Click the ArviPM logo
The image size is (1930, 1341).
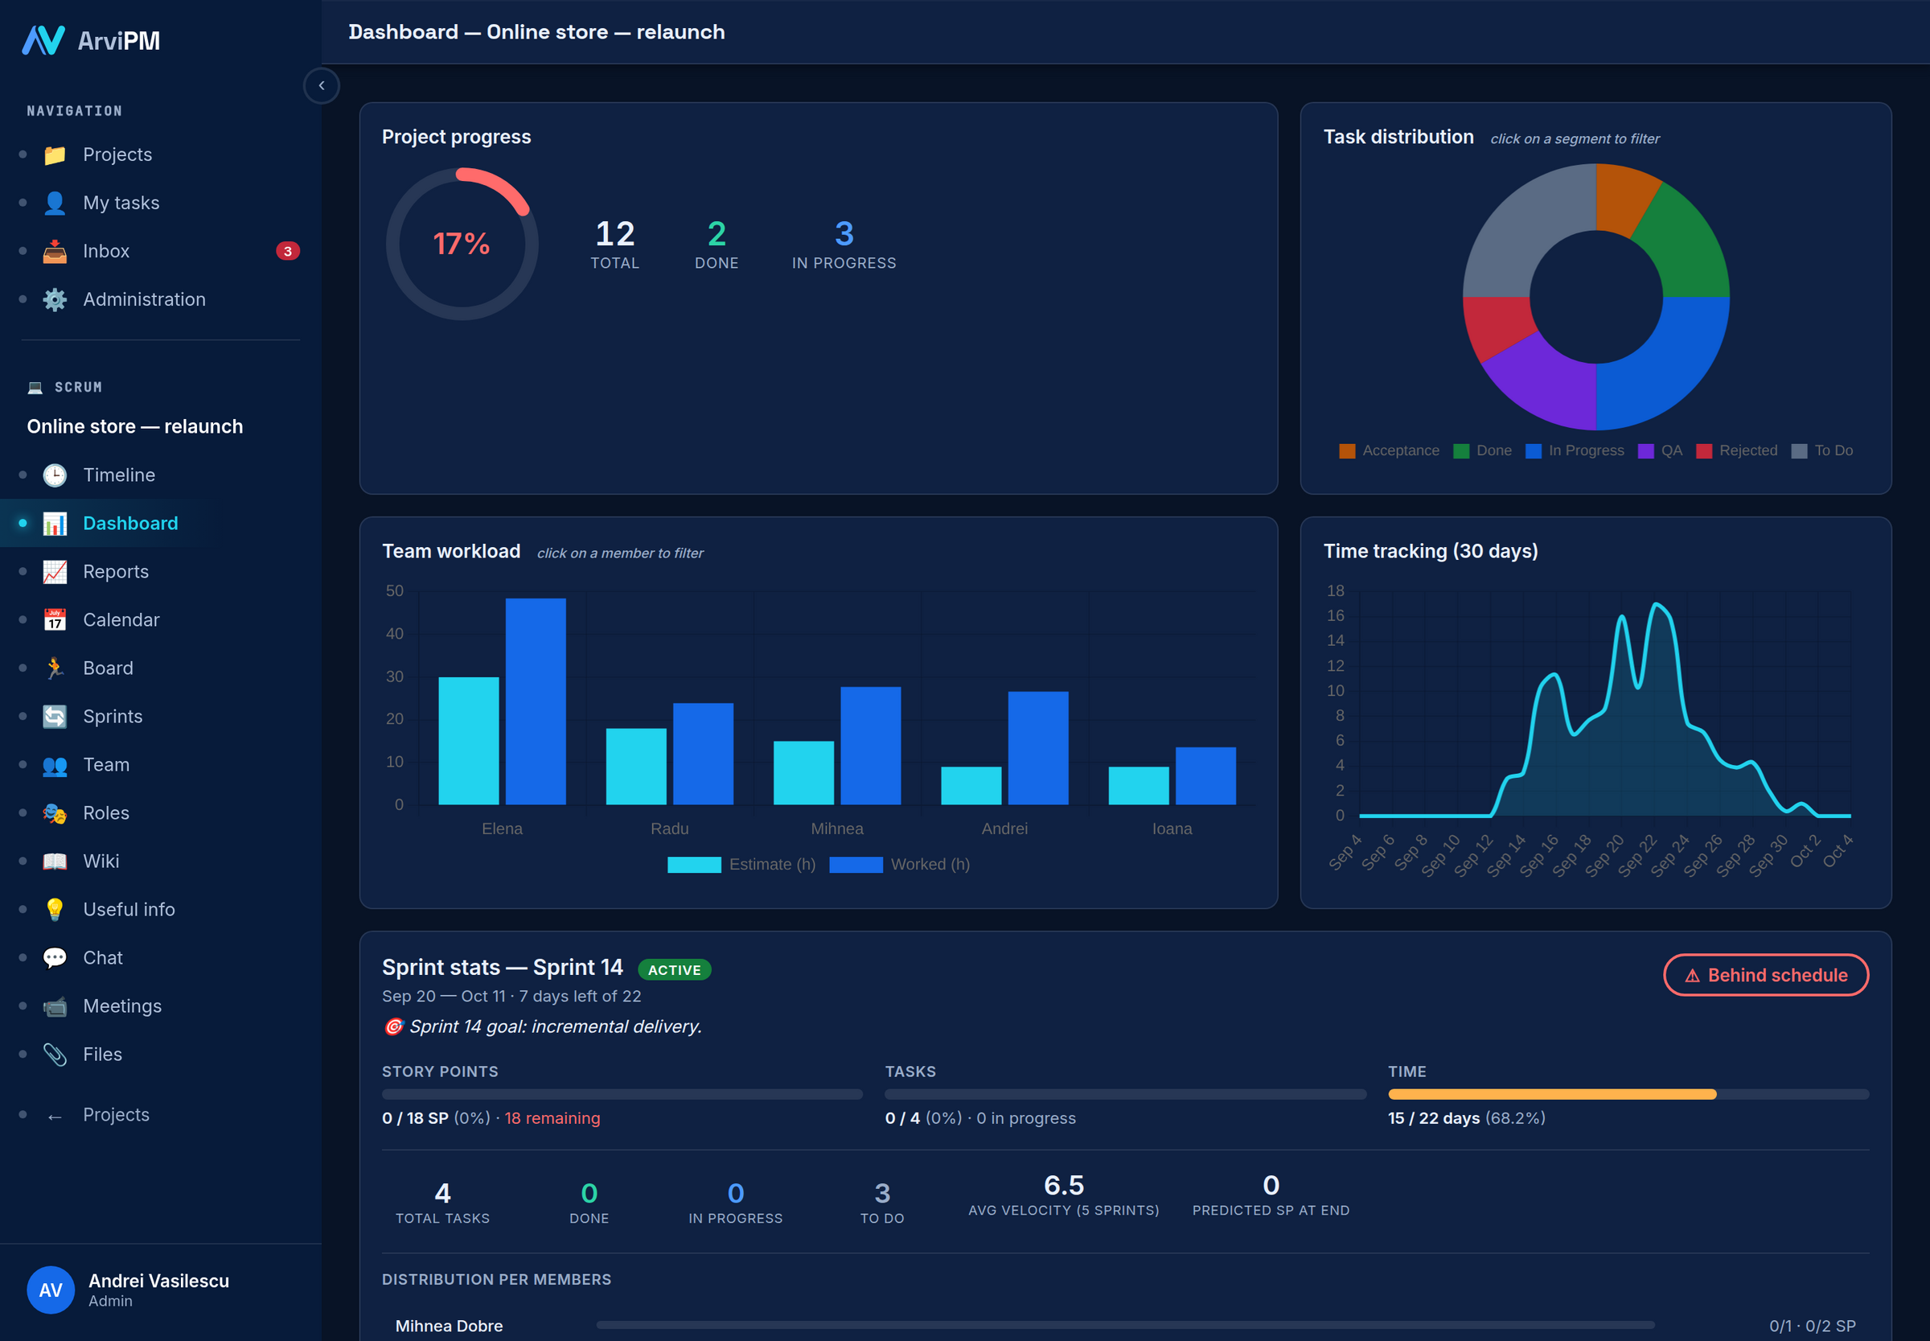coord(91,40)
